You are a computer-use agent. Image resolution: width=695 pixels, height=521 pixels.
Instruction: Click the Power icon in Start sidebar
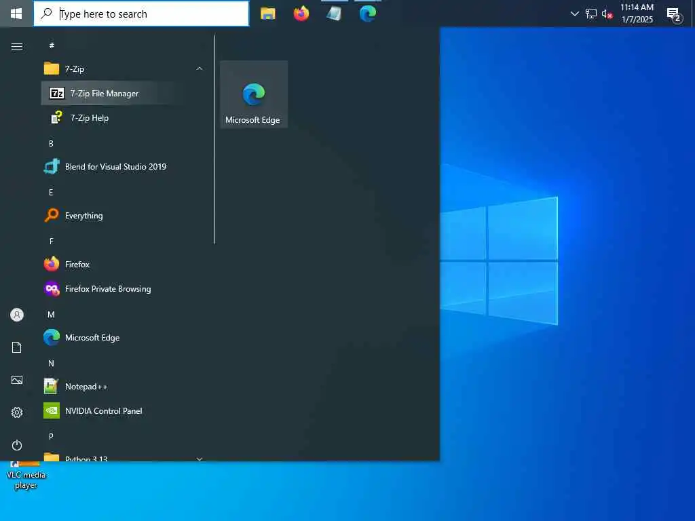[17, 445]
